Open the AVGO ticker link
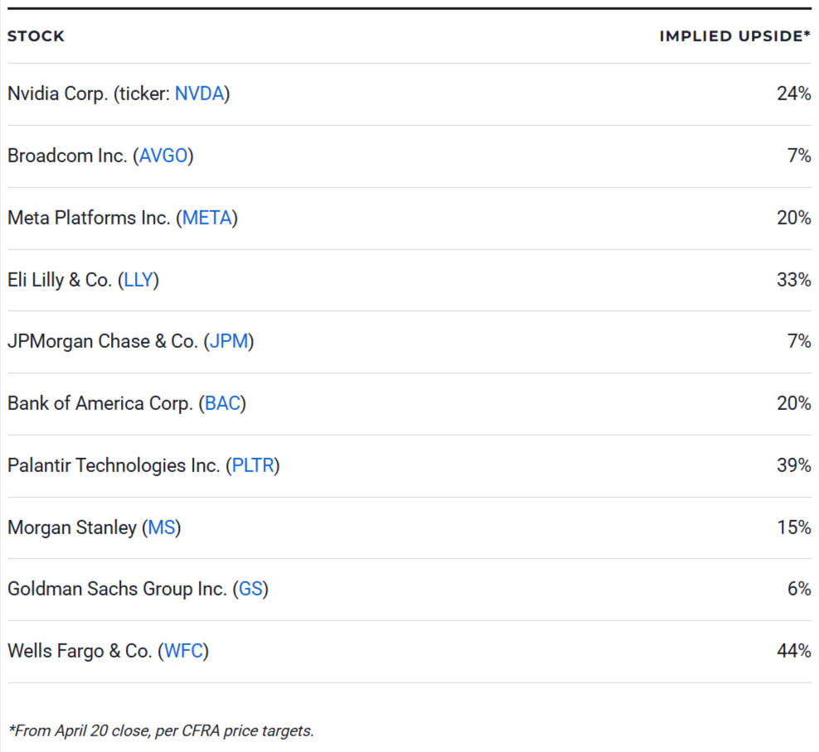 163,156
